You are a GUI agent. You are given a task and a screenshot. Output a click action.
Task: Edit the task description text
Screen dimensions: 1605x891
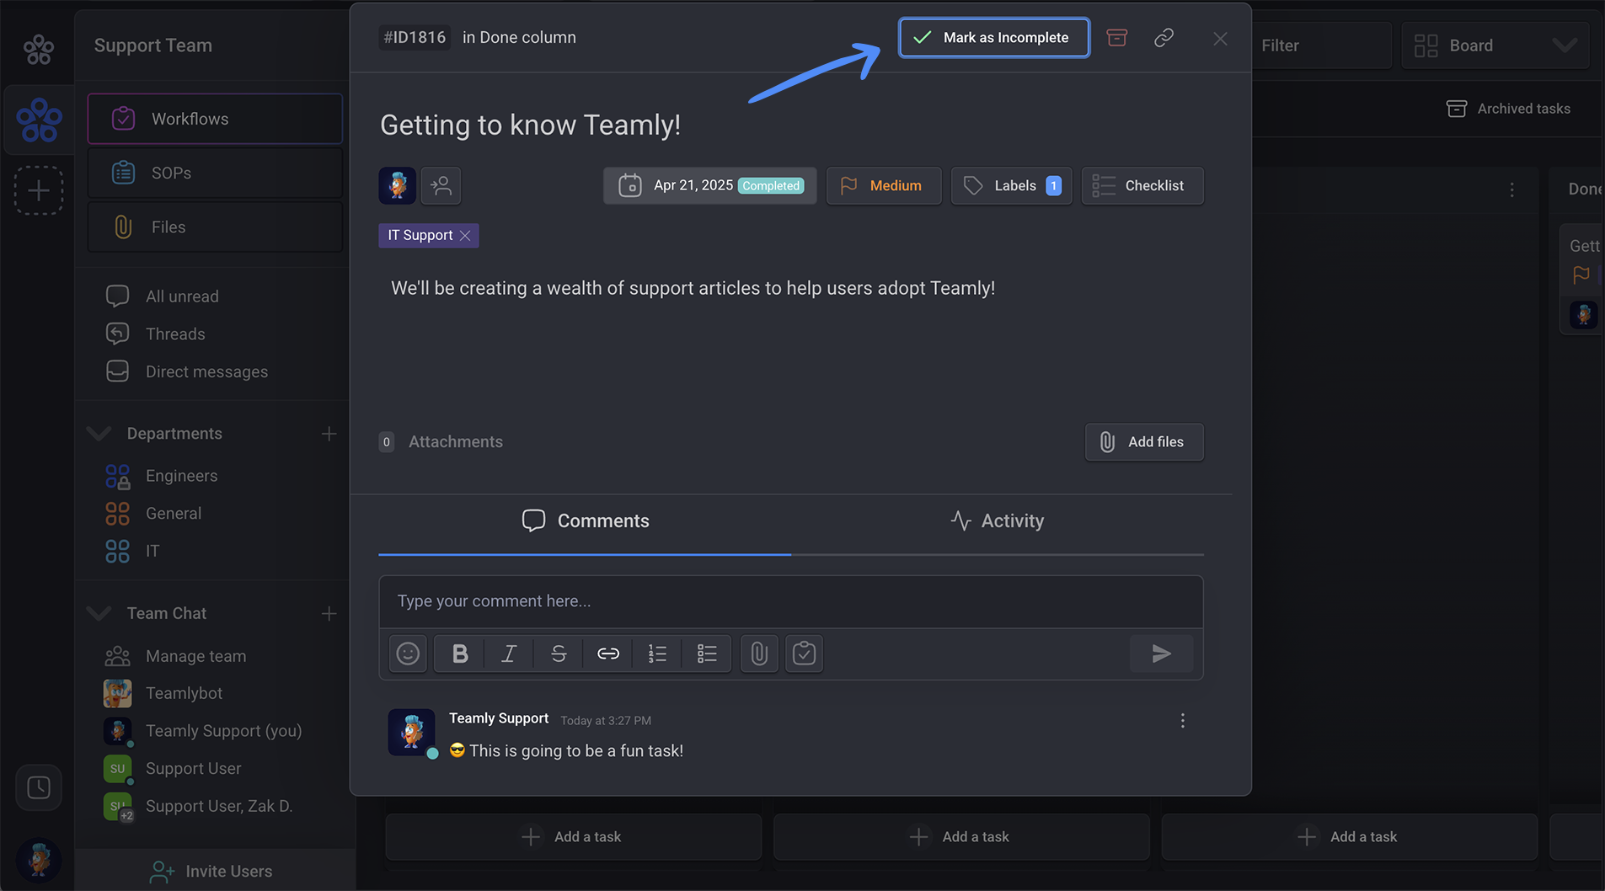click(693, 288)
